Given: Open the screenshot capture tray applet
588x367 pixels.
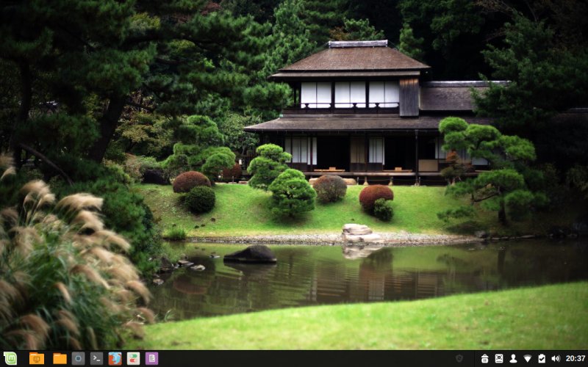Looking at the screenshot, I should click(499, 358).
